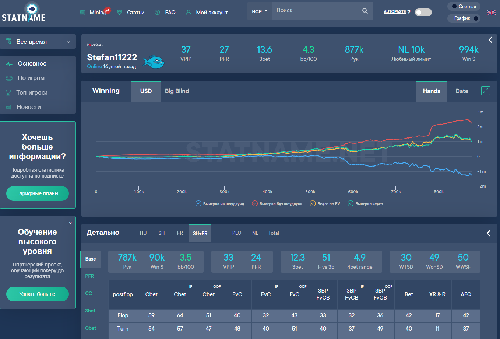The image size is (500, 339).
Task: Open Новости in the sidebar
Action: 29,107
